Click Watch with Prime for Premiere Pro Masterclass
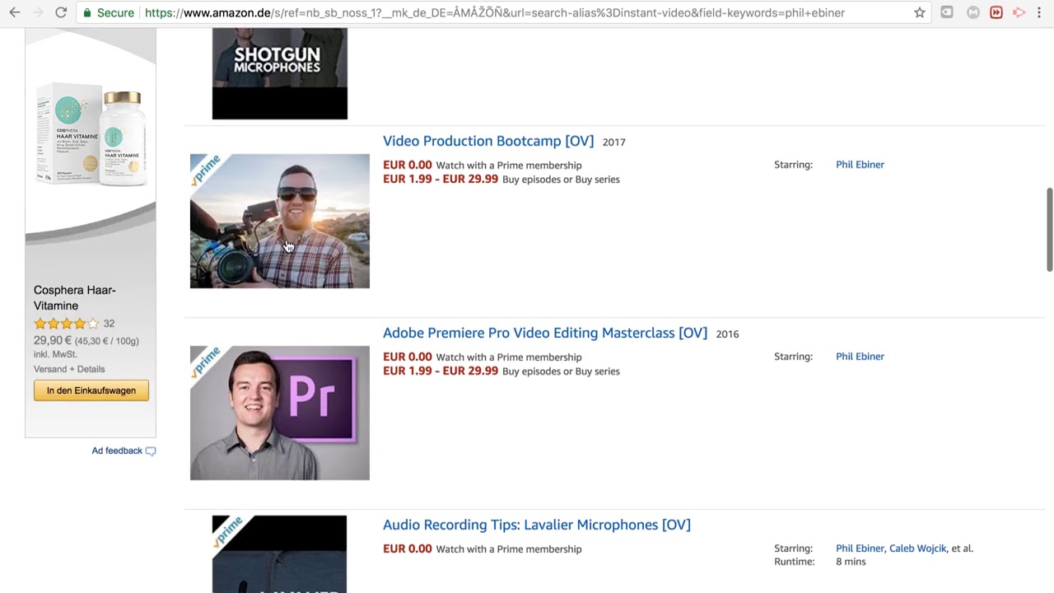1054x593 pixels. (509, 357)
